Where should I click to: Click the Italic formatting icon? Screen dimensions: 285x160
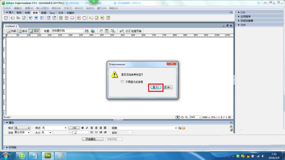[87, 128]
